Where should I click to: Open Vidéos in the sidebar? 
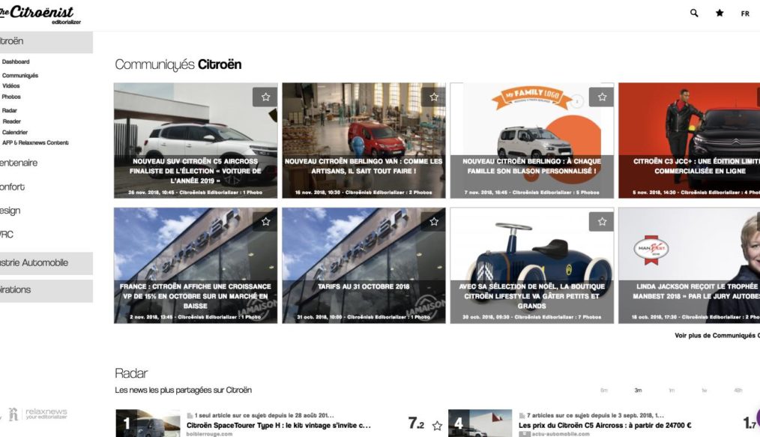coord(10,85)
